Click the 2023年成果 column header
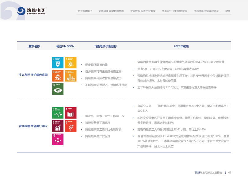Viewport: 248px width, 182px height. pyautogui.click(x=181, y=46)
